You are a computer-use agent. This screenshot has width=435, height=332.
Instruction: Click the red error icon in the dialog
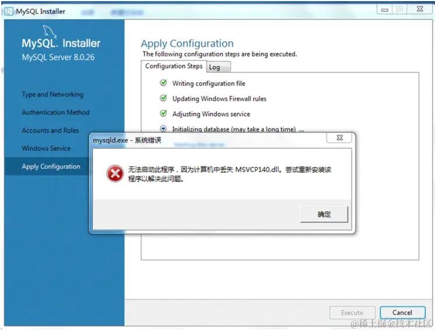pyautogui.click(x=115, y=174)
